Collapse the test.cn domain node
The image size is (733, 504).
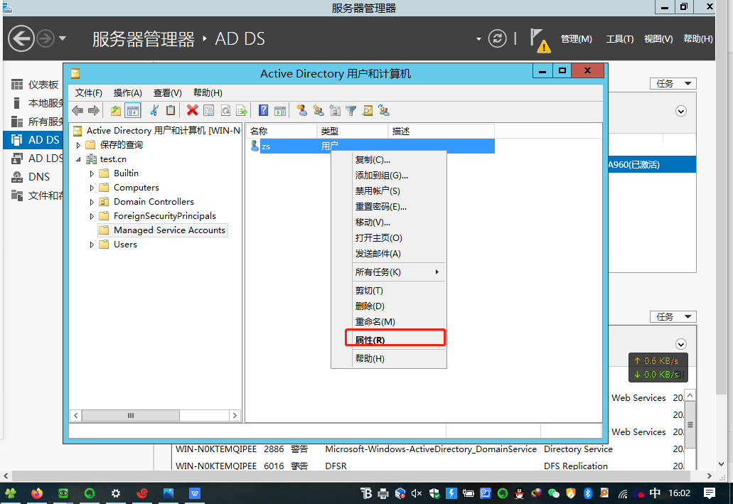[78, 159]
